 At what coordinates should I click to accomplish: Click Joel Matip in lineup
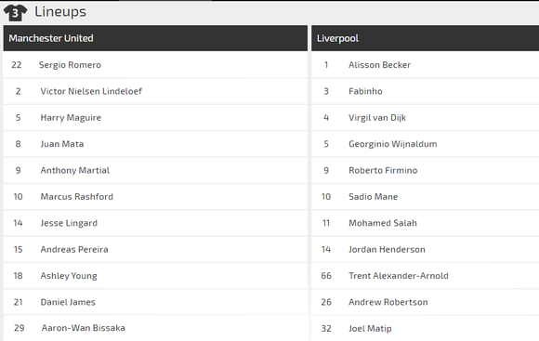click(370, 329)
